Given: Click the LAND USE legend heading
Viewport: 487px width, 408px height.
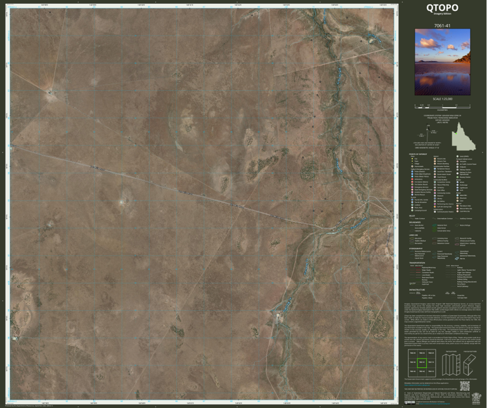Looking at the screenshot, I should 413,235.
